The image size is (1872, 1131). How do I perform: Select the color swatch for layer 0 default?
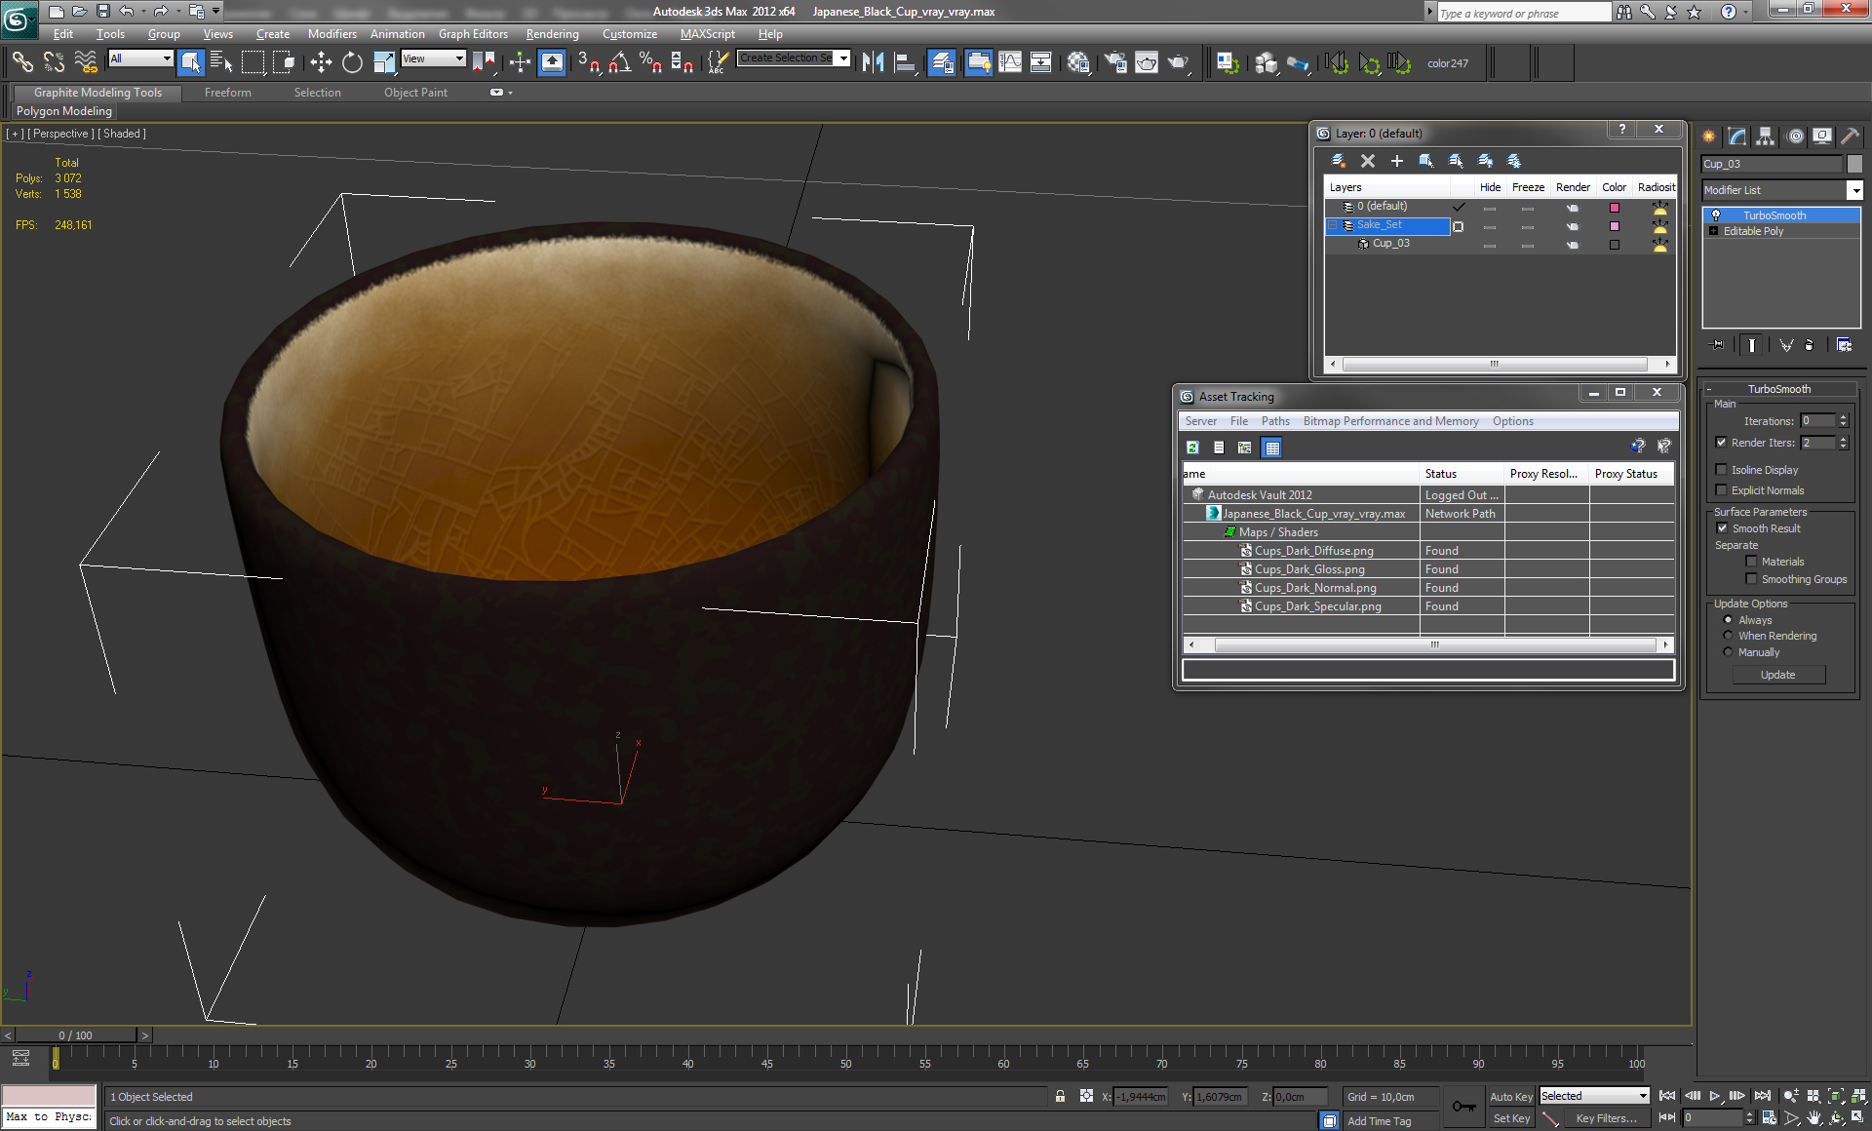(x=1614, y=206)
